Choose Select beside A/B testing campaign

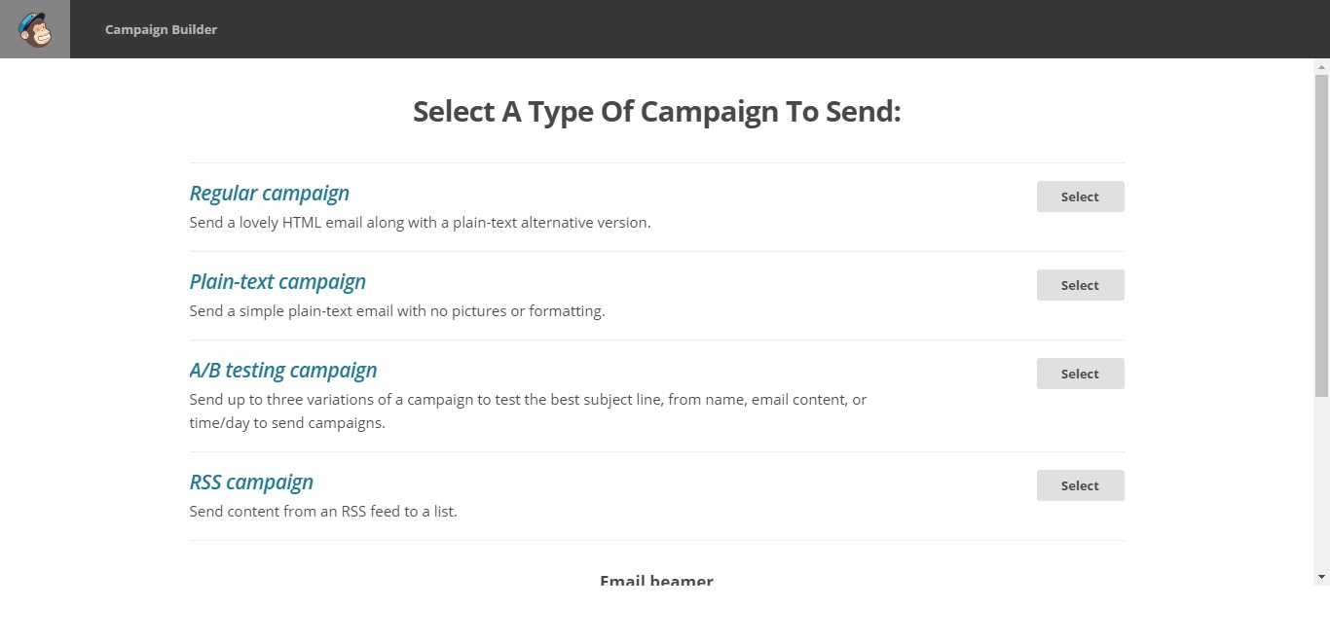pos(1080,374)
